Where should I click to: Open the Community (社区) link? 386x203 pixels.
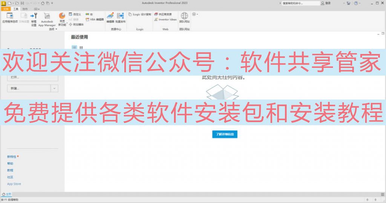[10, 177]
